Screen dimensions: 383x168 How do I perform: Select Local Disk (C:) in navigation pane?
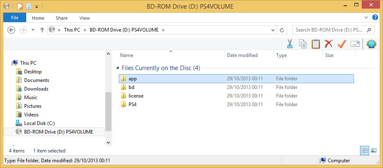(x=39, y=123)
